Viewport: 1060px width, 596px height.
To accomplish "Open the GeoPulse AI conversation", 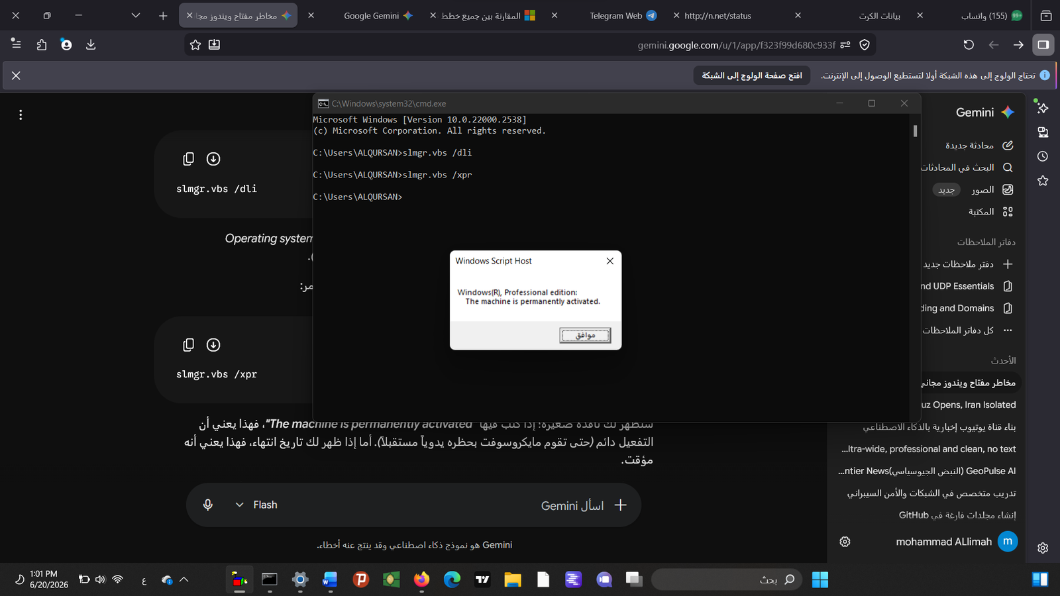I will pos(927,471).
